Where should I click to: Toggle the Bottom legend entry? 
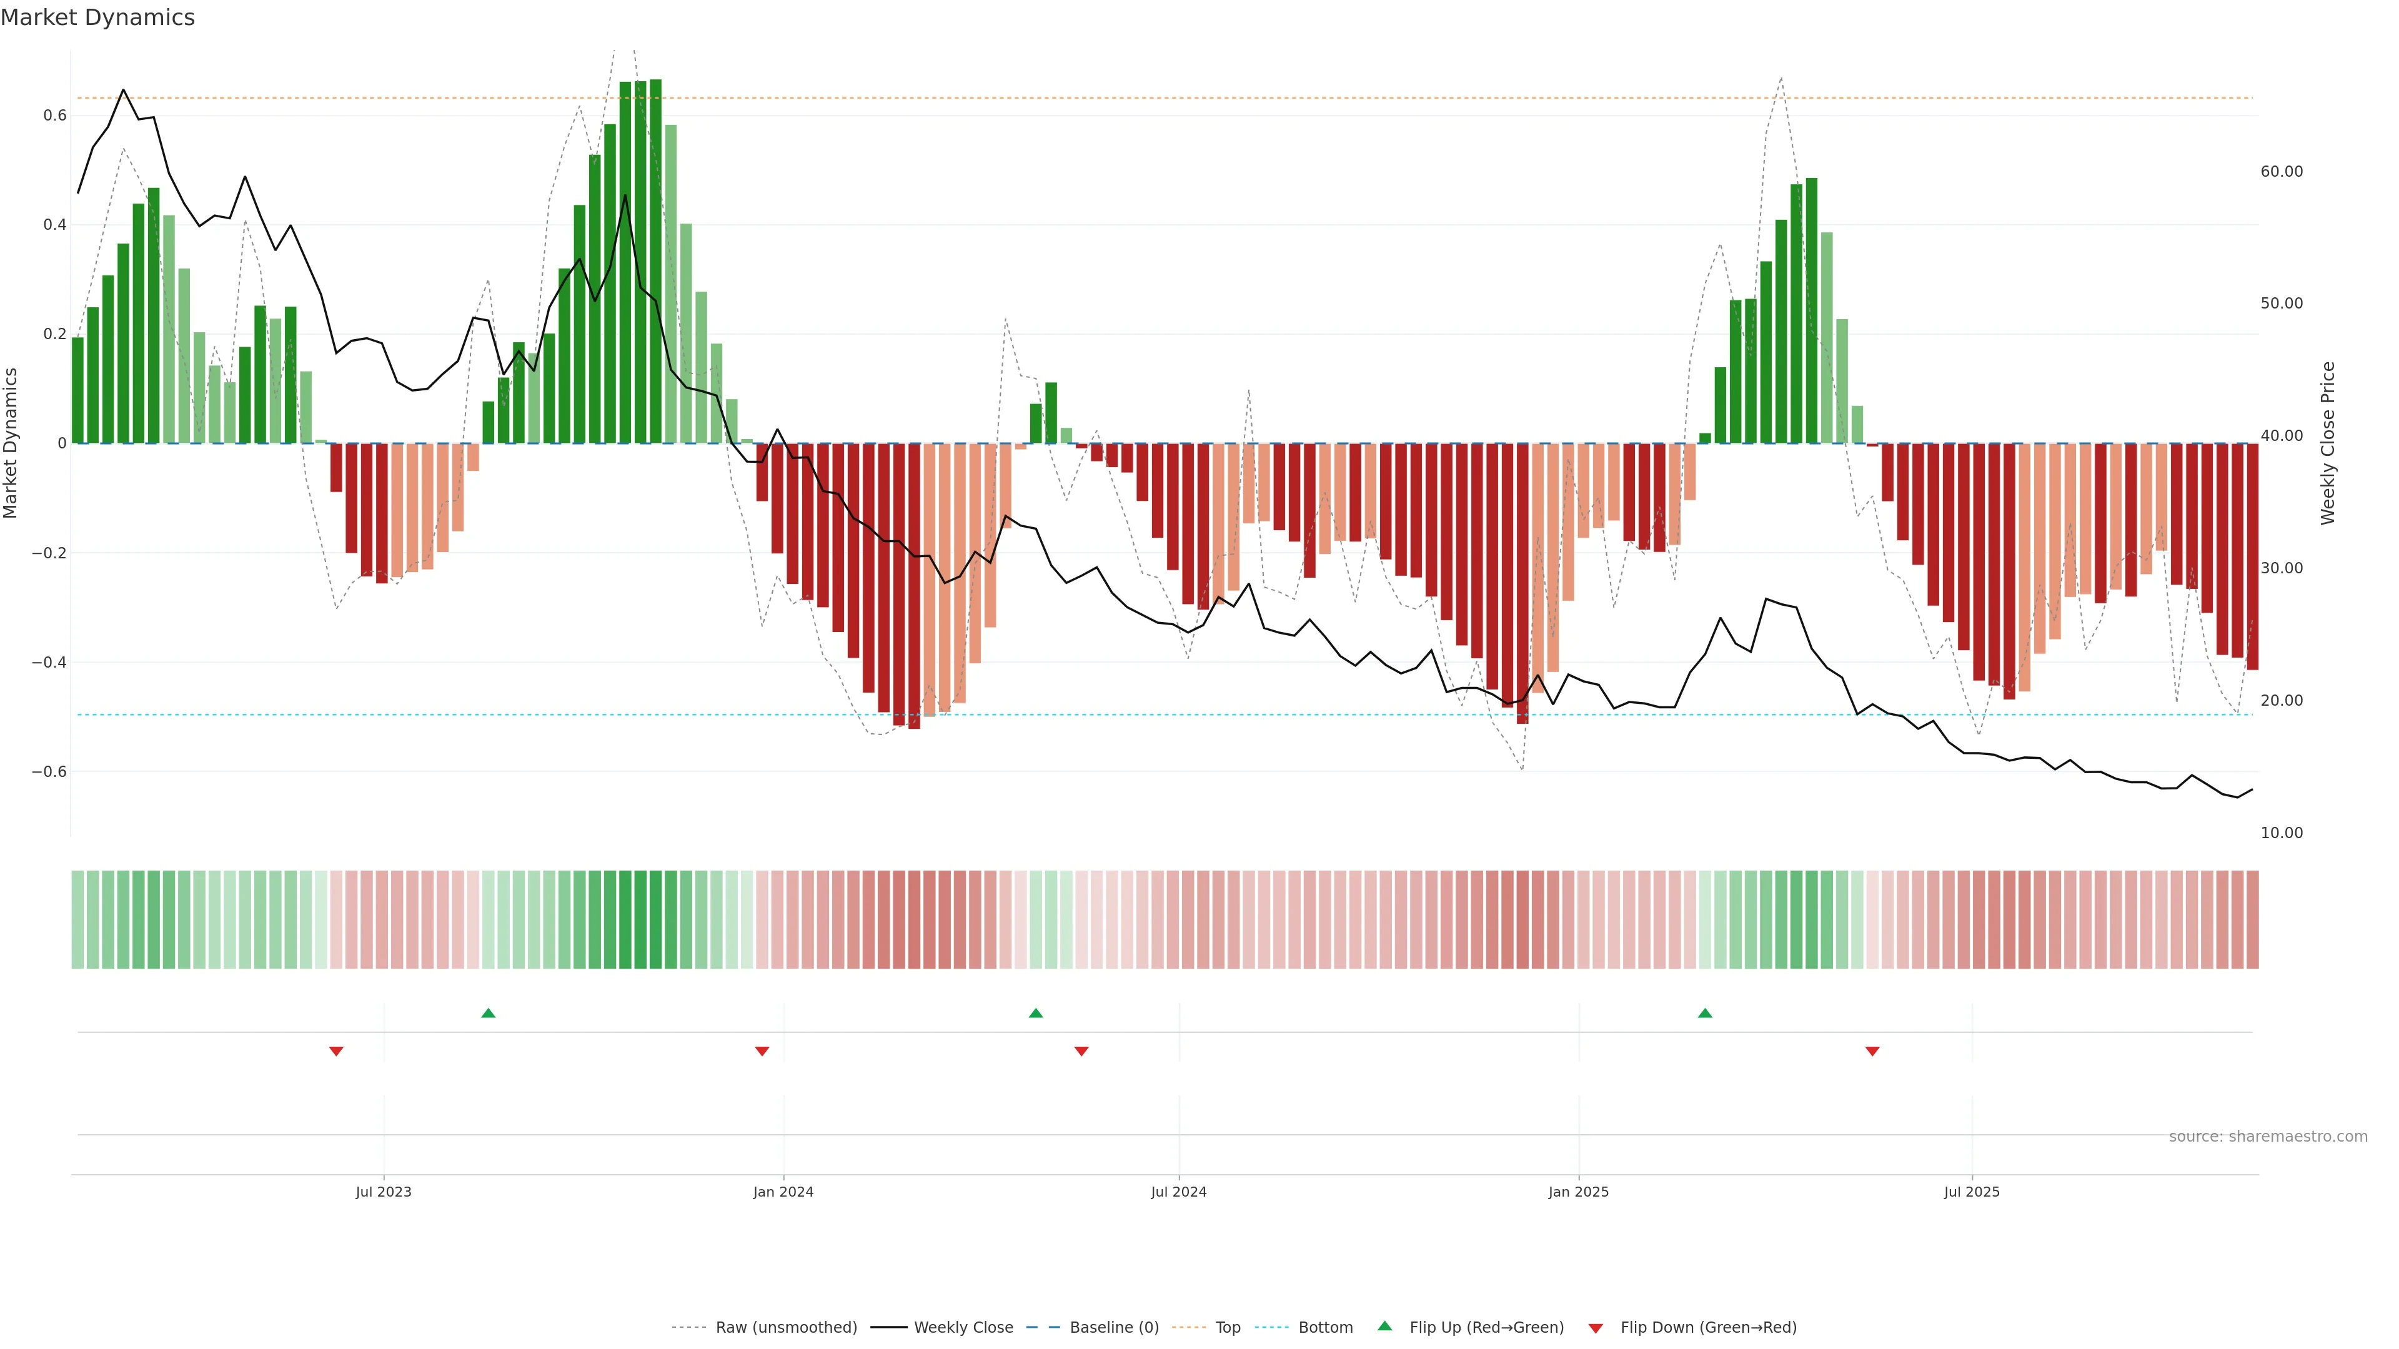click(x=1325, y=1328)
